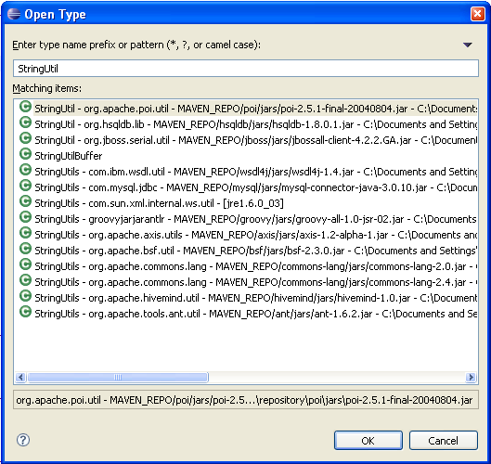Screen dimensions: 491x464
Task: Close the Open Type dialog
Action: click(x=477, y=14)
